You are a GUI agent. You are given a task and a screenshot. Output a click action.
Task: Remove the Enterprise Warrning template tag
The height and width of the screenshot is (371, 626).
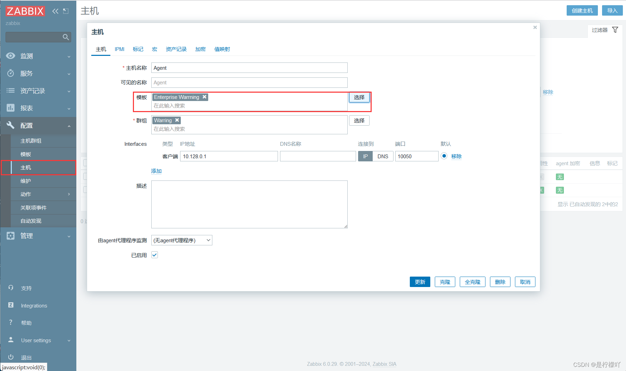[x=205, y=97]
